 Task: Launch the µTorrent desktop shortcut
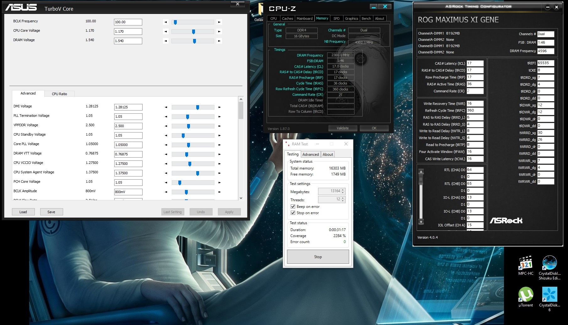point(526,297)
